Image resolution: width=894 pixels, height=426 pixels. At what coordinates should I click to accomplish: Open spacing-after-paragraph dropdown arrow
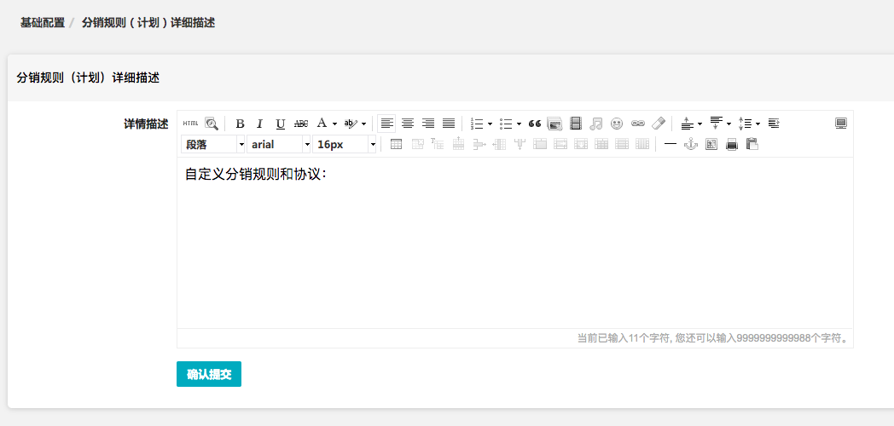(729, 124)
